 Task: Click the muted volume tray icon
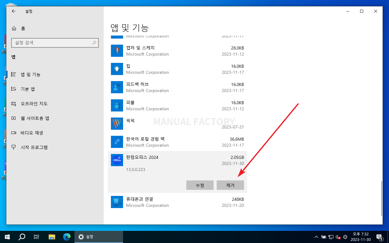point(338,237)
